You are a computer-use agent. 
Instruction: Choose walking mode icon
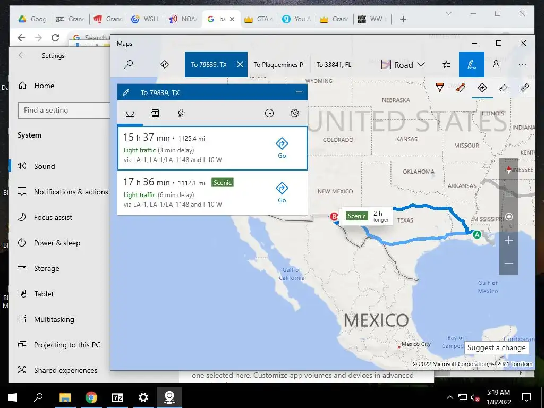181,114
